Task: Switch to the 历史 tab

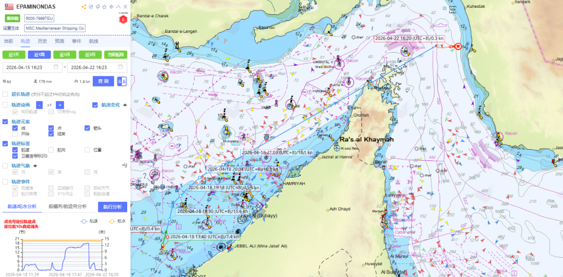Action: (x=42, y=41)
